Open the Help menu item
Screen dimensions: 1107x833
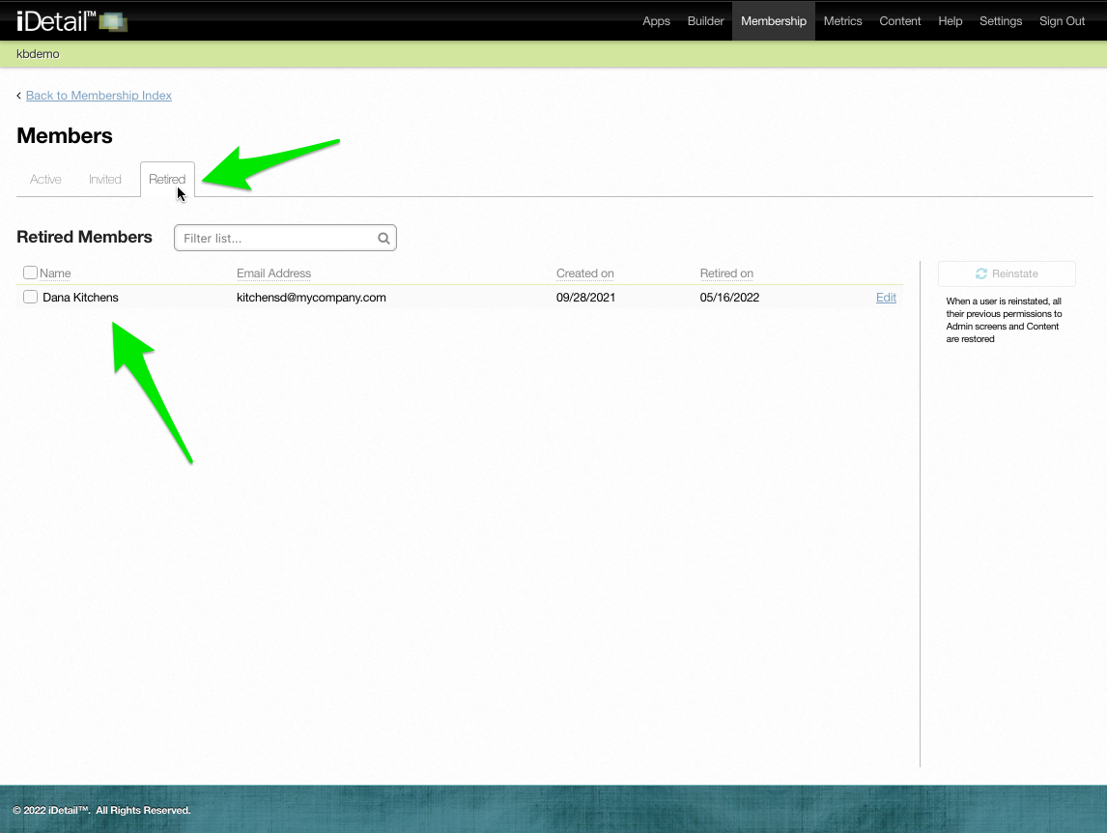(950, 21)
